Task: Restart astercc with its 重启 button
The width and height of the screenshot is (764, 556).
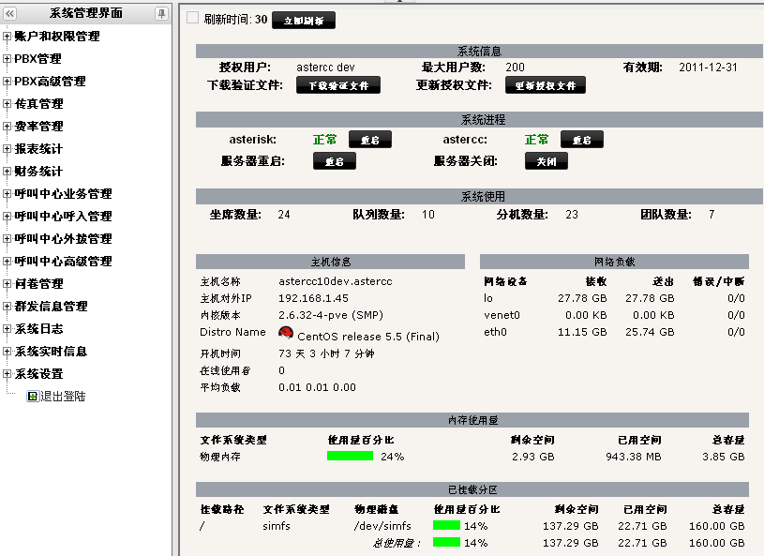Action: [x=581, y=140]
